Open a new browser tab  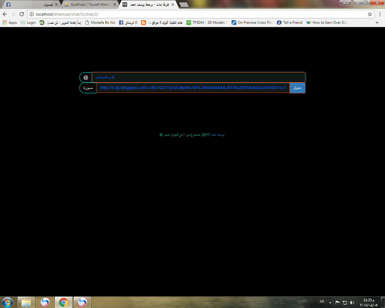pyautogui.click(x=184, y=5)
